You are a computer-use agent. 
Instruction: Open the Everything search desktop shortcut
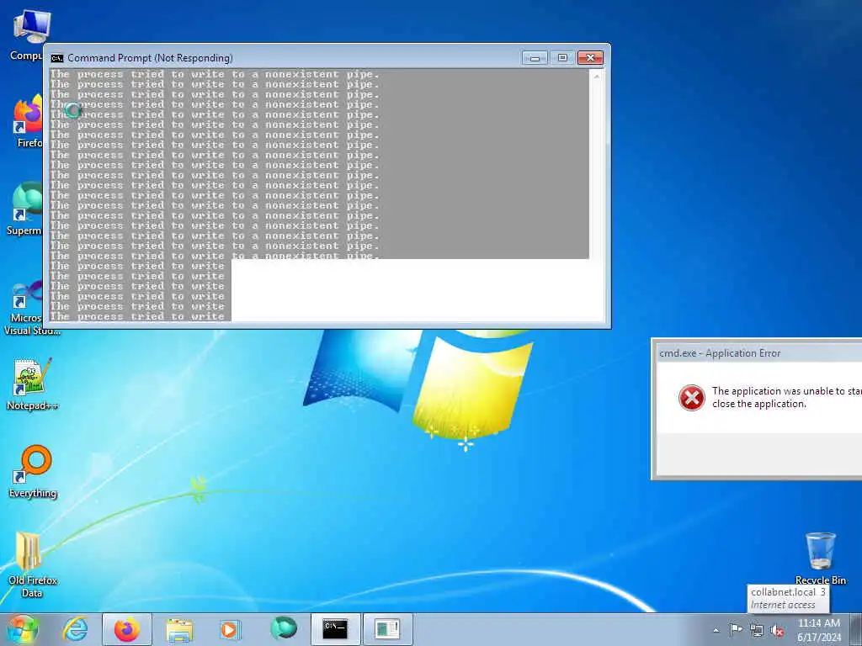coord(33,471)
